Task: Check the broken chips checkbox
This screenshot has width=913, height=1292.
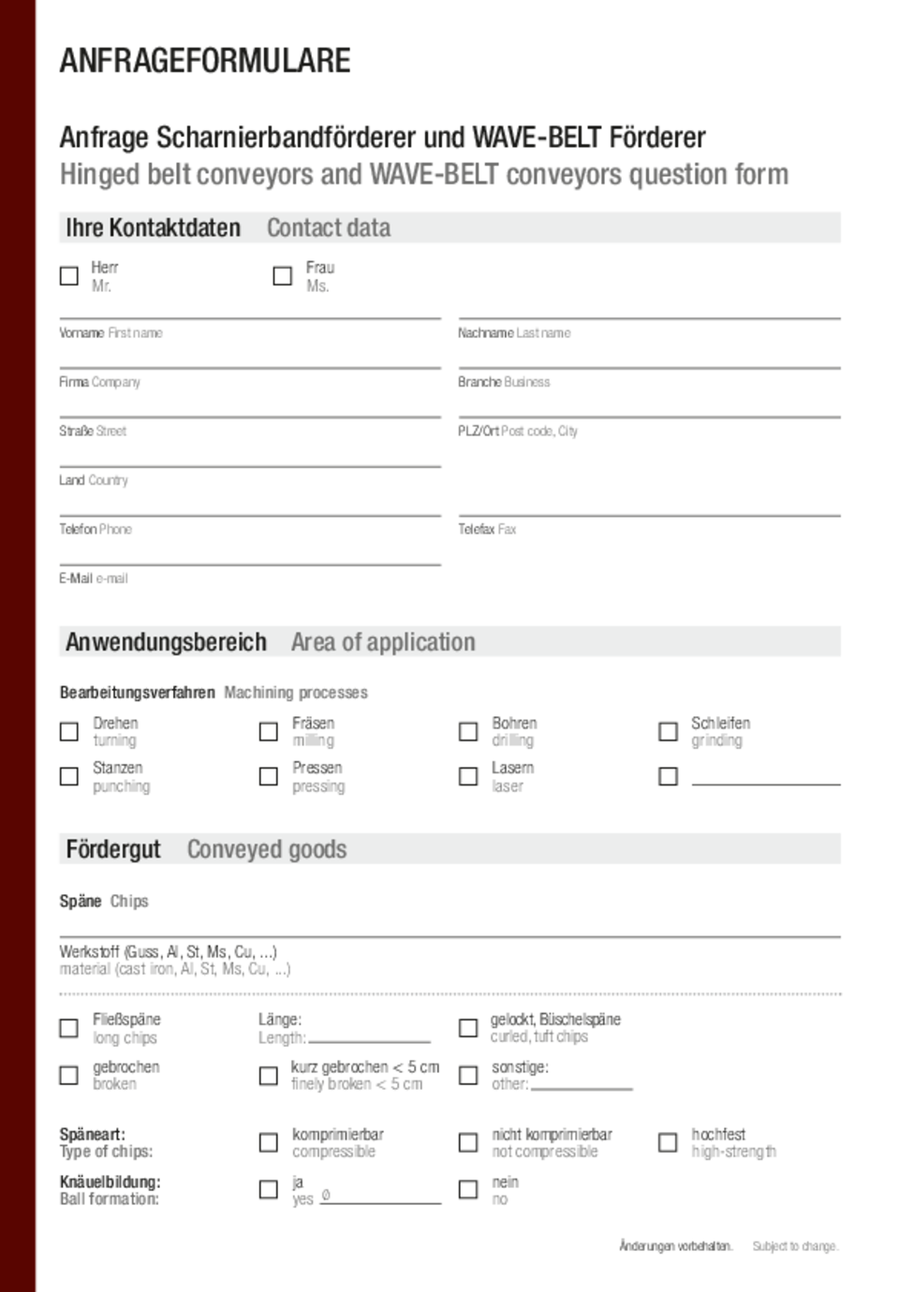Action: [68, 1075]
